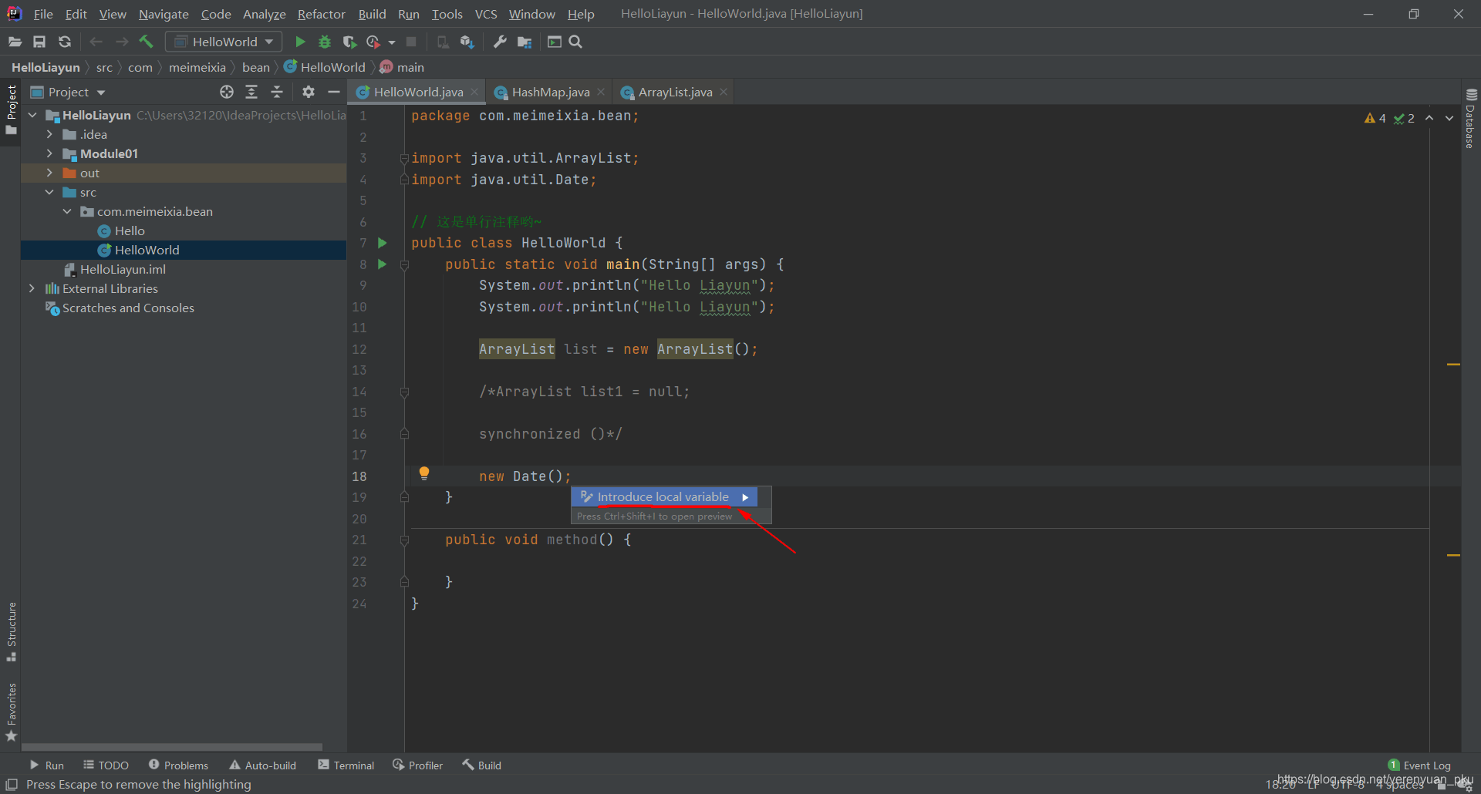Click the Reload from Disk sync icon
Image resolution: width=1481 pixels, height=794 pixels.
coord(65,42)
